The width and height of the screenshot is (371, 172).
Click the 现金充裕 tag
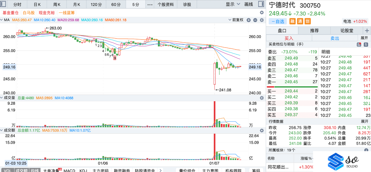coord(47,13)
